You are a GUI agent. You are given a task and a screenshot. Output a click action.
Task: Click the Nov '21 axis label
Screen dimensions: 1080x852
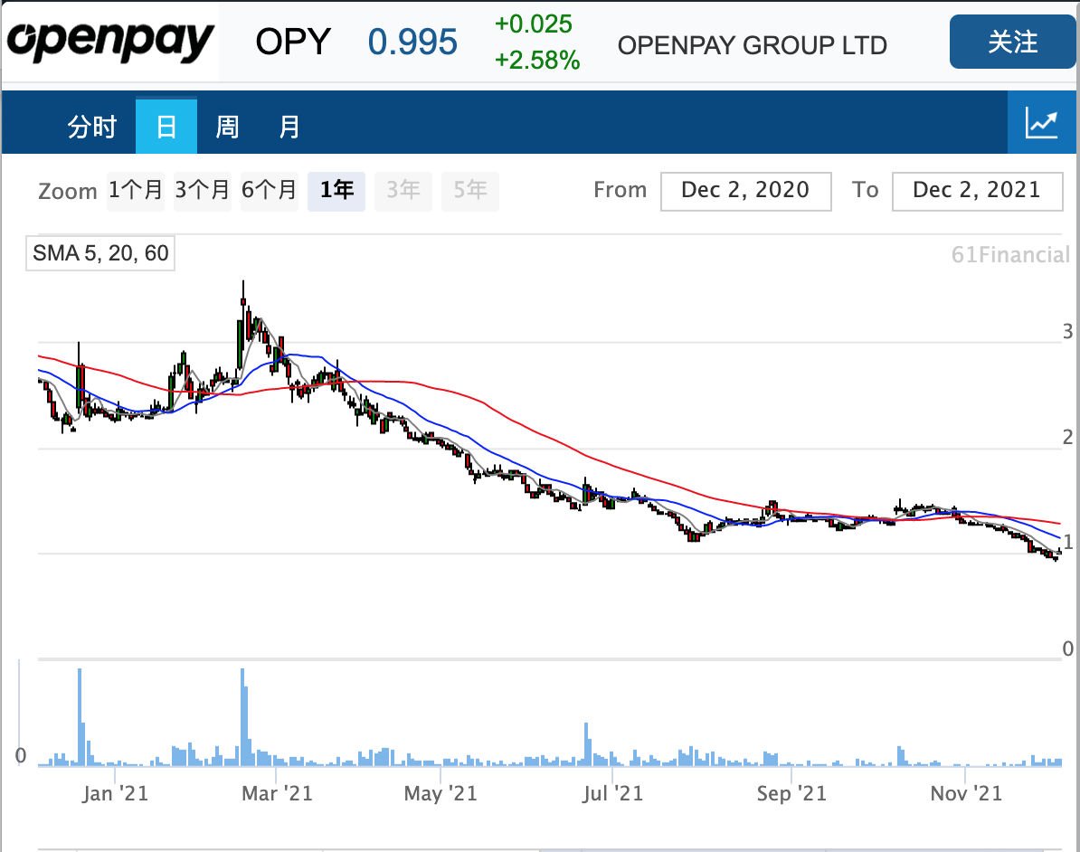[x=966, y=793]
